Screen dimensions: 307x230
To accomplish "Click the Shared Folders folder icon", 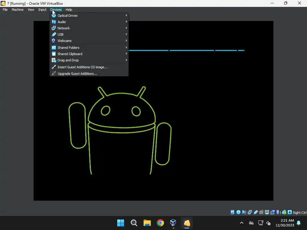I will (x=54, y=48).
